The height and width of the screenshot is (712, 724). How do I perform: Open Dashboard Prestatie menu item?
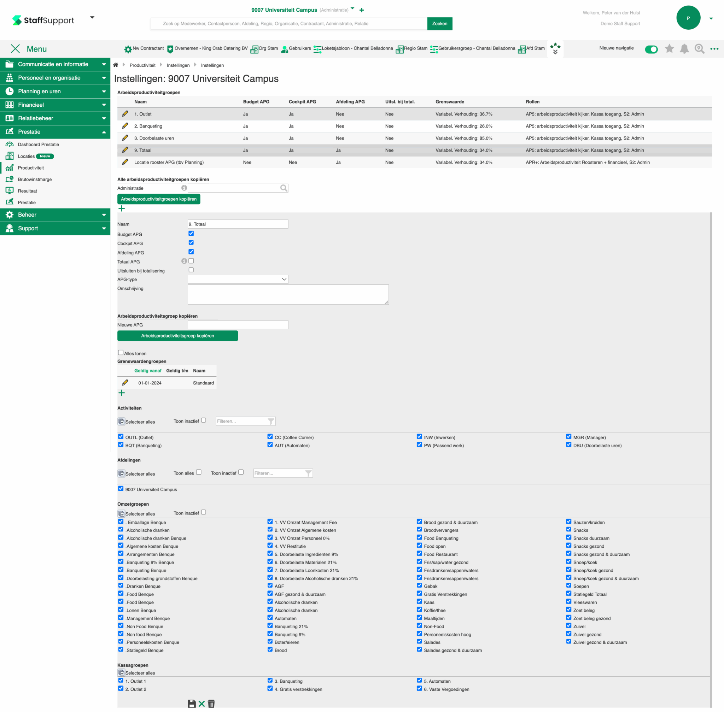[38, 145]
